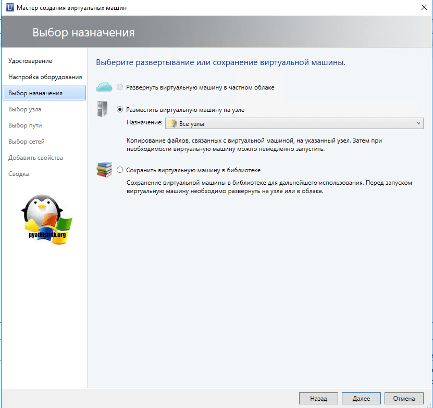The height and width of the screenshot is (408, 433).
Task: Go to the Удостоверение step
Action: (30, 61)
